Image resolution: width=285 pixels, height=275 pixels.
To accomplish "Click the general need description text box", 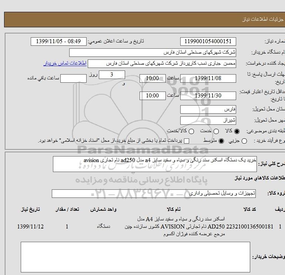I will [x=155, y=164].
